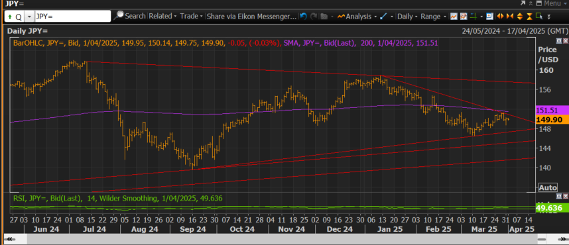
Task: Open the Related dropdown
Action: point(163,17)
